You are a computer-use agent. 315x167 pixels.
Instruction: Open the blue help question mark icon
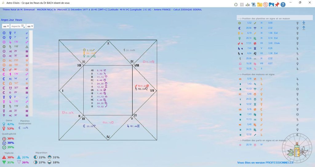pyautogui.click(x=283, y=5)
